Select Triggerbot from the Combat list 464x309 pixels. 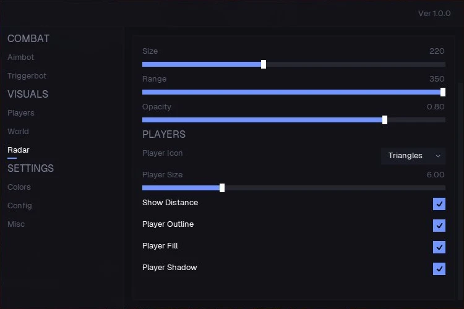click(27, 75)
